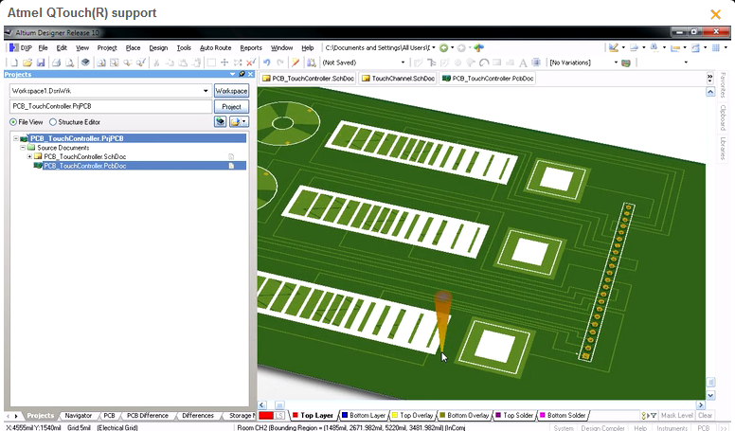Image resolution: width=735 pixels, height=431 pixels.
Task: Open the Design menu
Action: pos(158,48)
